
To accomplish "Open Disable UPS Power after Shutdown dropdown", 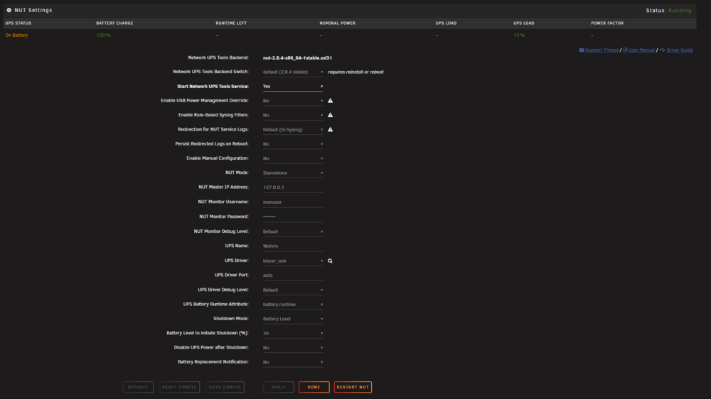I will pos(293,348).
